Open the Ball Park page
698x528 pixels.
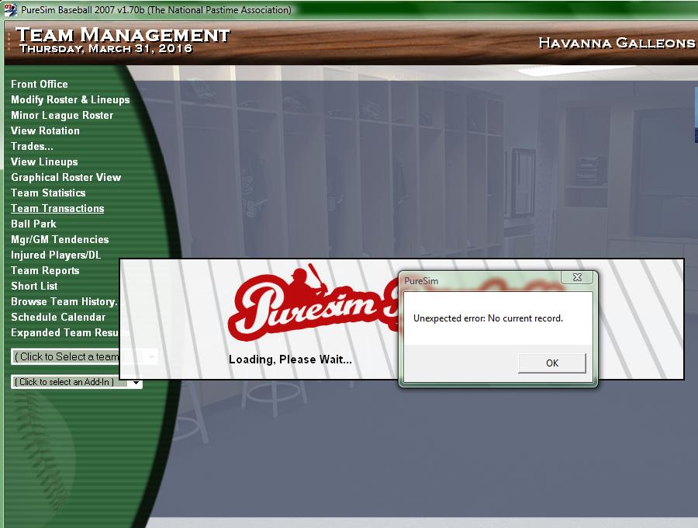[34, 224]
